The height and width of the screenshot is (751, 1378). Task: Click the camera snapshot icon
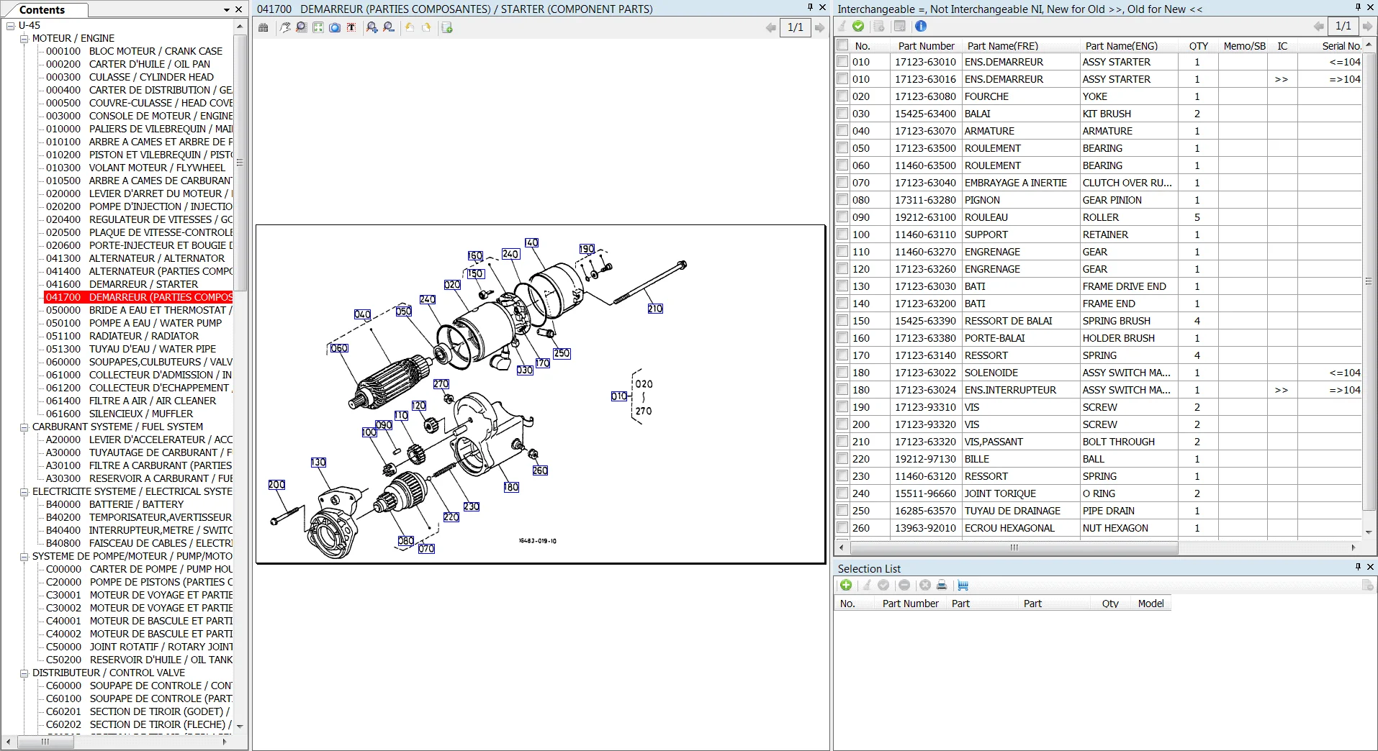click(x=335, y=27)
